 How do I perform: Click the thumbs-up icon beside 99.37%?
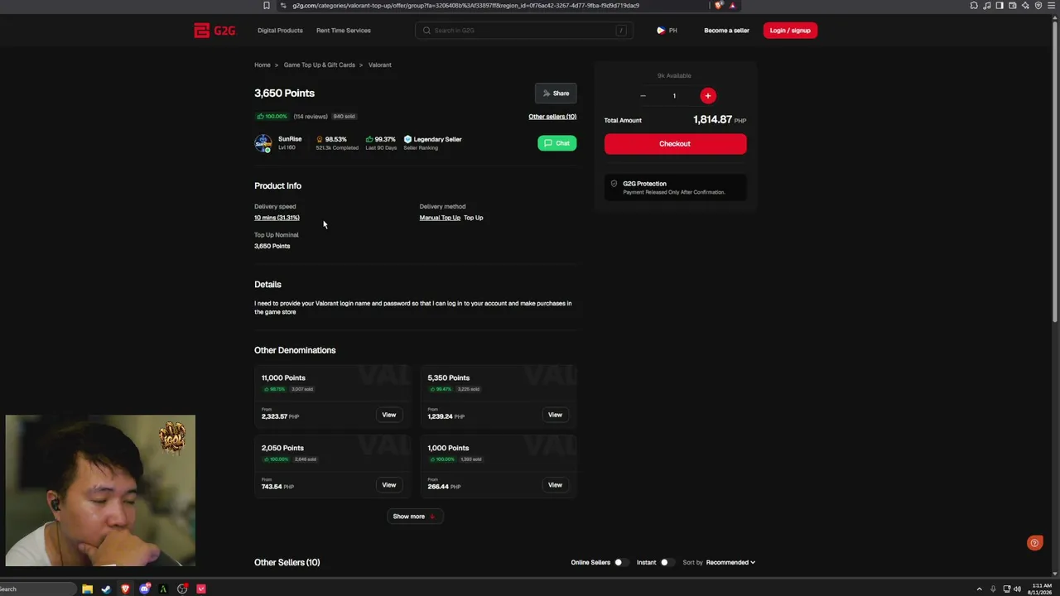click(369, 139)
